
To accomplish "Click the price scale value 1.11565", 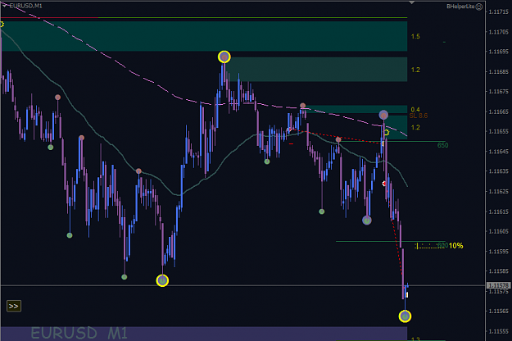I will (x=499, y=311).
